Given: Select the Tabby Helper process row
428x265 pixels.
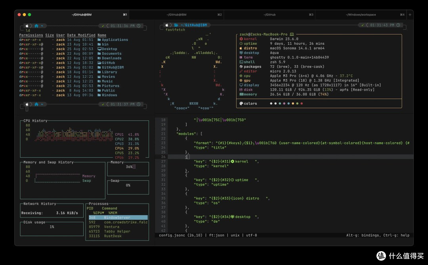Looking at the screenshot, I should (x=118, y=231).
